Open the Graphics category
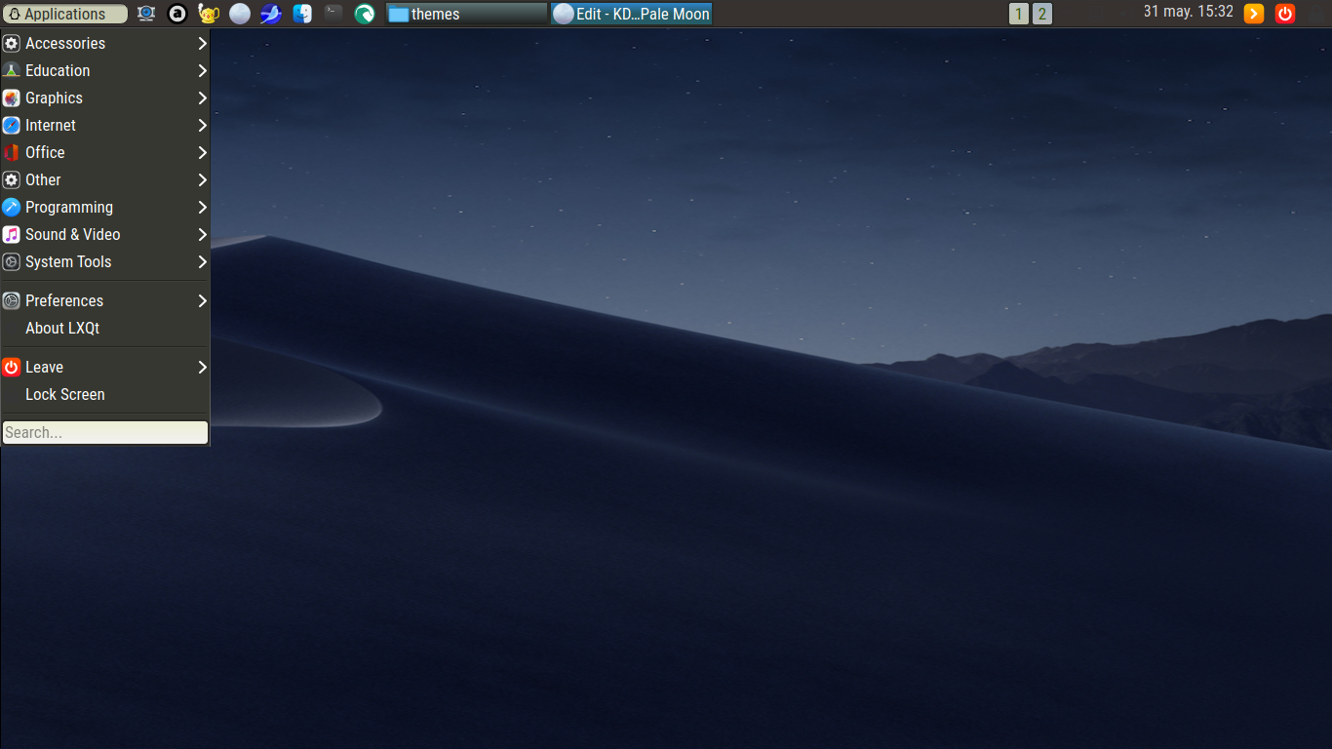 coord(105,98)
